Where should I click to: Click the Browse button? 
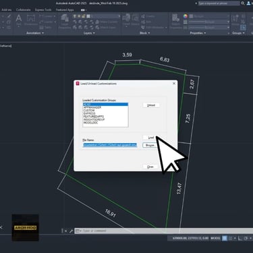150,145
